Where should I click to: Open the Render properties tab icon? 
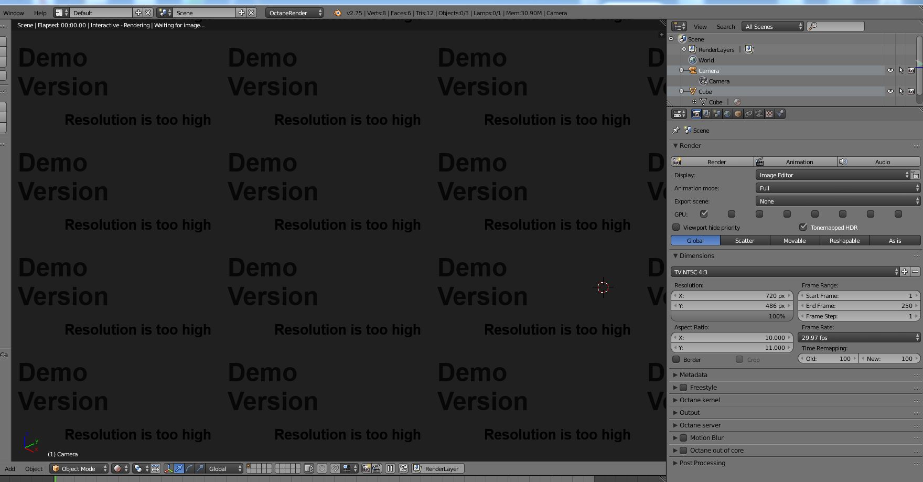coord(696,114)
